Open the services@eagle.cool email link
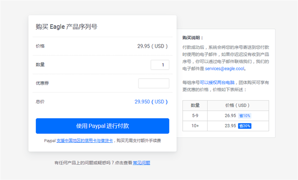The image size is (298, 180). point(224,69)
